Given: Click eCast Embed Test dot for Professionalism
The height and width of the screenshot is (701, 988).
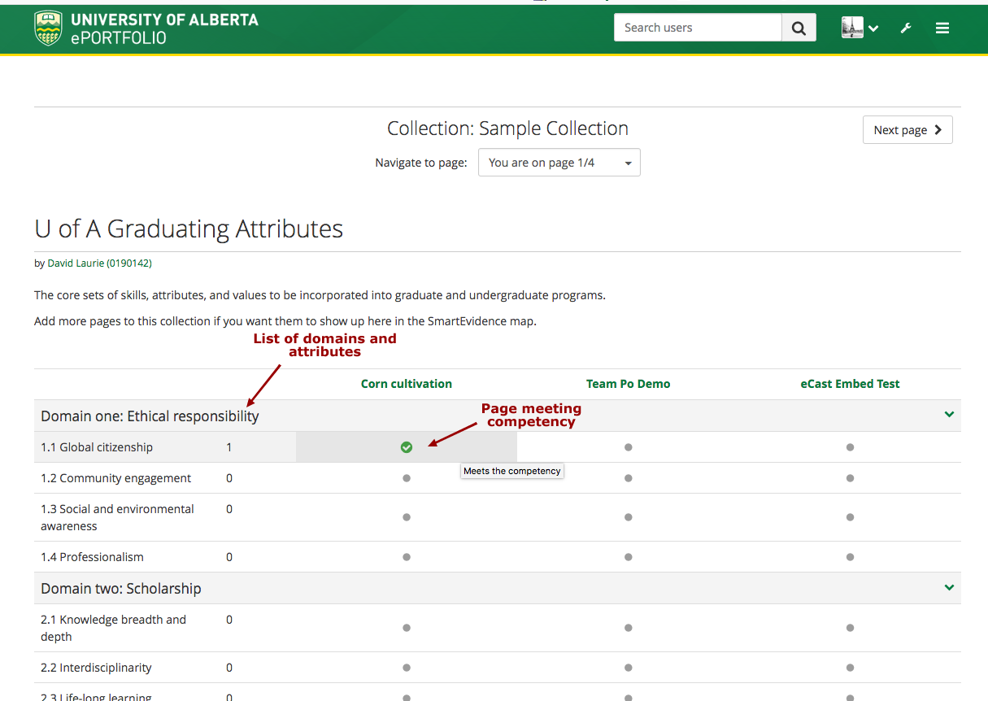Looking at the screenshot, I should (850, 557).
